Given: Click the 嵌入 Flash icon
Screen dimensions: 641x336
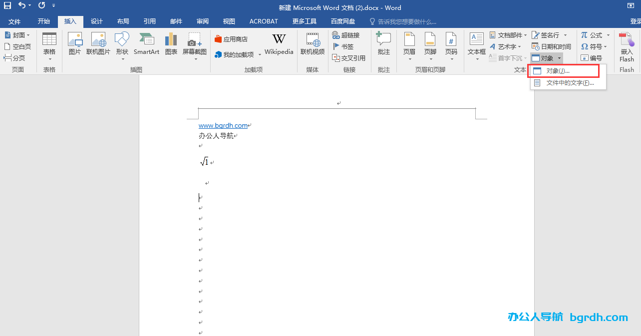Looking at the screenshot, I should tap(627, 47).
